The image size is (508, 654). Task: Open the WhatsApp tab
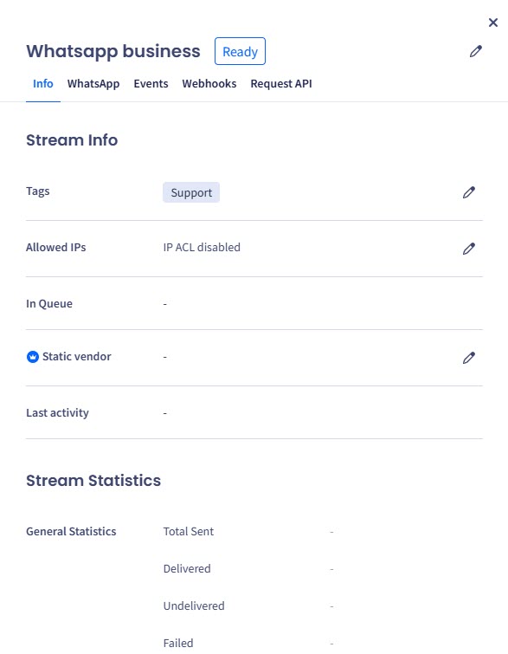click(93, 84)
